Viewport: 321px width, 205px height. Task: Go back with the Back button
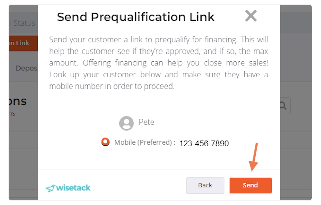[205, 185]
